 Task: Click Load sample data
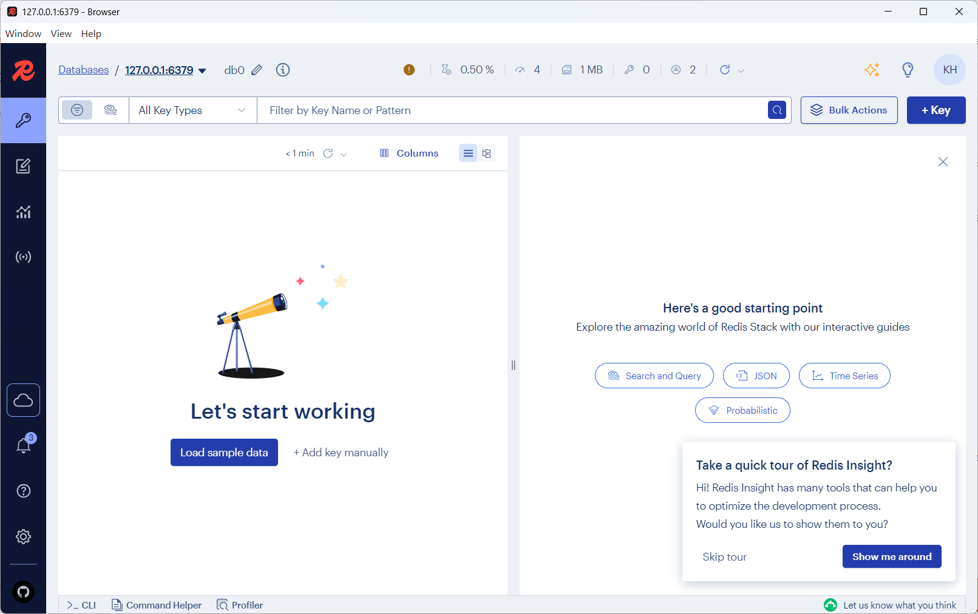(x=224, y=452)
